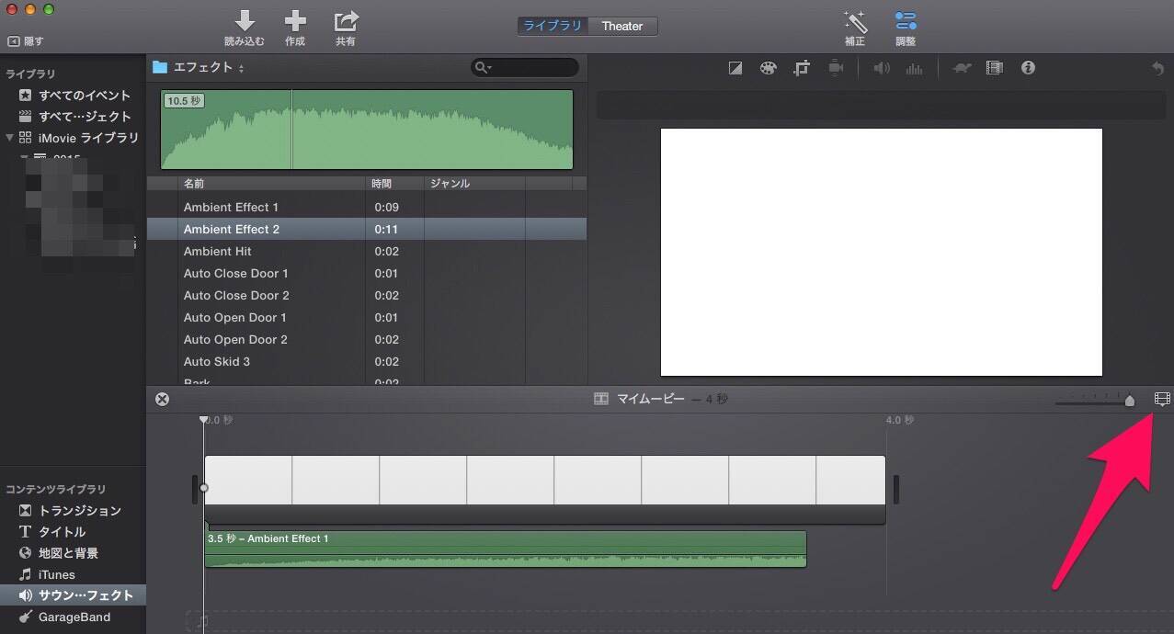Open timeline display settings filmstrip icon
This screenshot has height=634, width=1174.
[1162, 399]
